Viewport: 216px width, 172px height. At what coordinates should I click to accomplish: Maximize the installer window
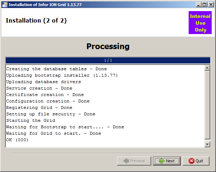pyautogui.click(x=204, y=5)
